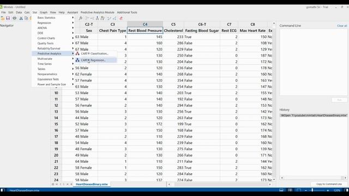The height and width of the screenshot is (196, 349).
Task: Open the Nonparametrics submenu entry
Action: 53,74
